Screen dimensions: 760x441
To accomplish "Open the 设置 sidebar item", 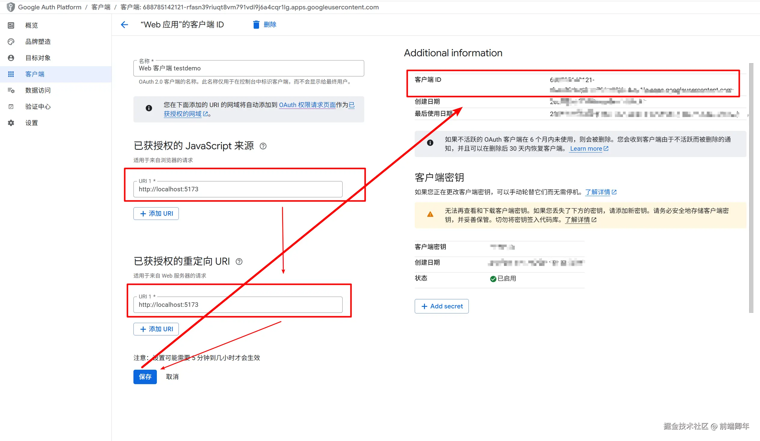I will pos(31,122).
